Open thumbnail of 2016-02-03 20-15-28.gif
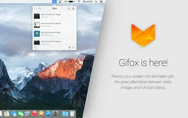 click(x=37, y=42)
